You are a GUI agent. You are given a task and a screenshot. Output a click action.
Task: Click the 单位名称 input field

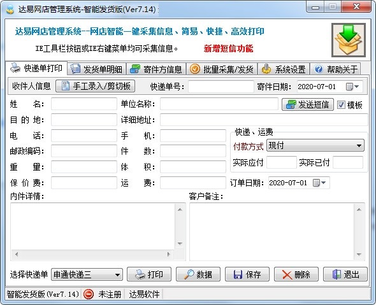click(x=219, y=104)
